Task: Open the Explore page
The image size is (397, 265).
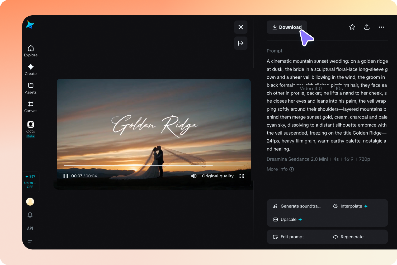Action: pos(31,51)
